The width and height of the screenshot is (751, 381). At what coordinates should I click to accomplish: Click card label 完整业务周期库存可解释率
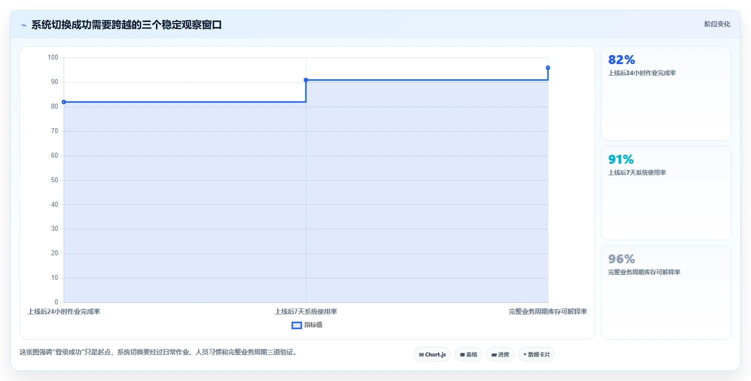click(x=644, y=272)
